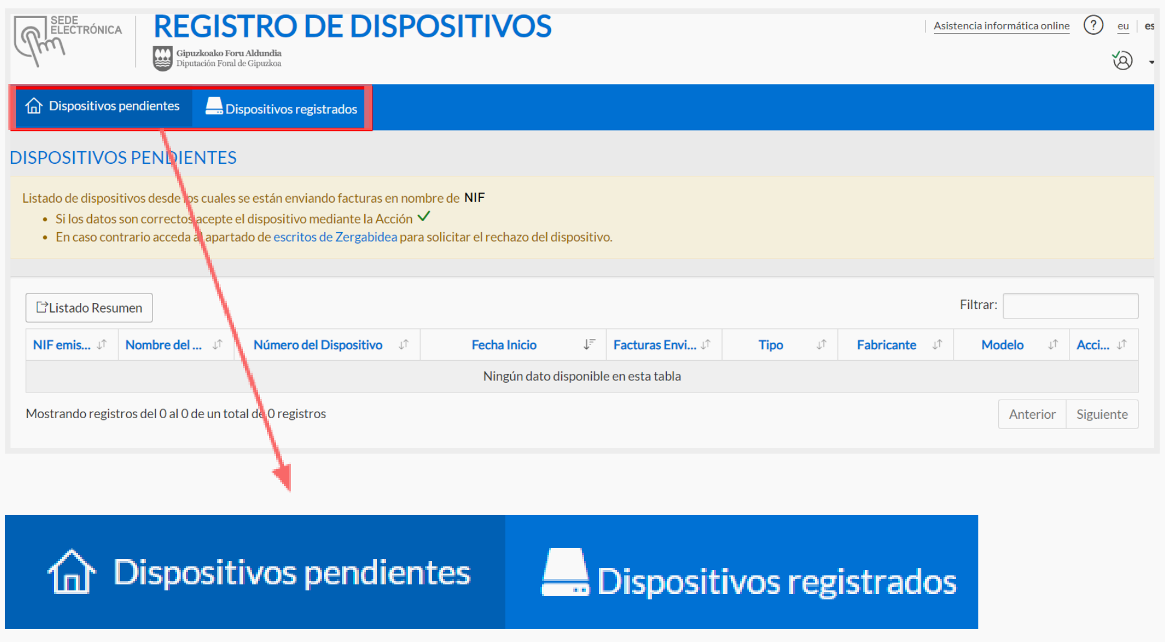Sort table by Tipo column

(780, 345)
